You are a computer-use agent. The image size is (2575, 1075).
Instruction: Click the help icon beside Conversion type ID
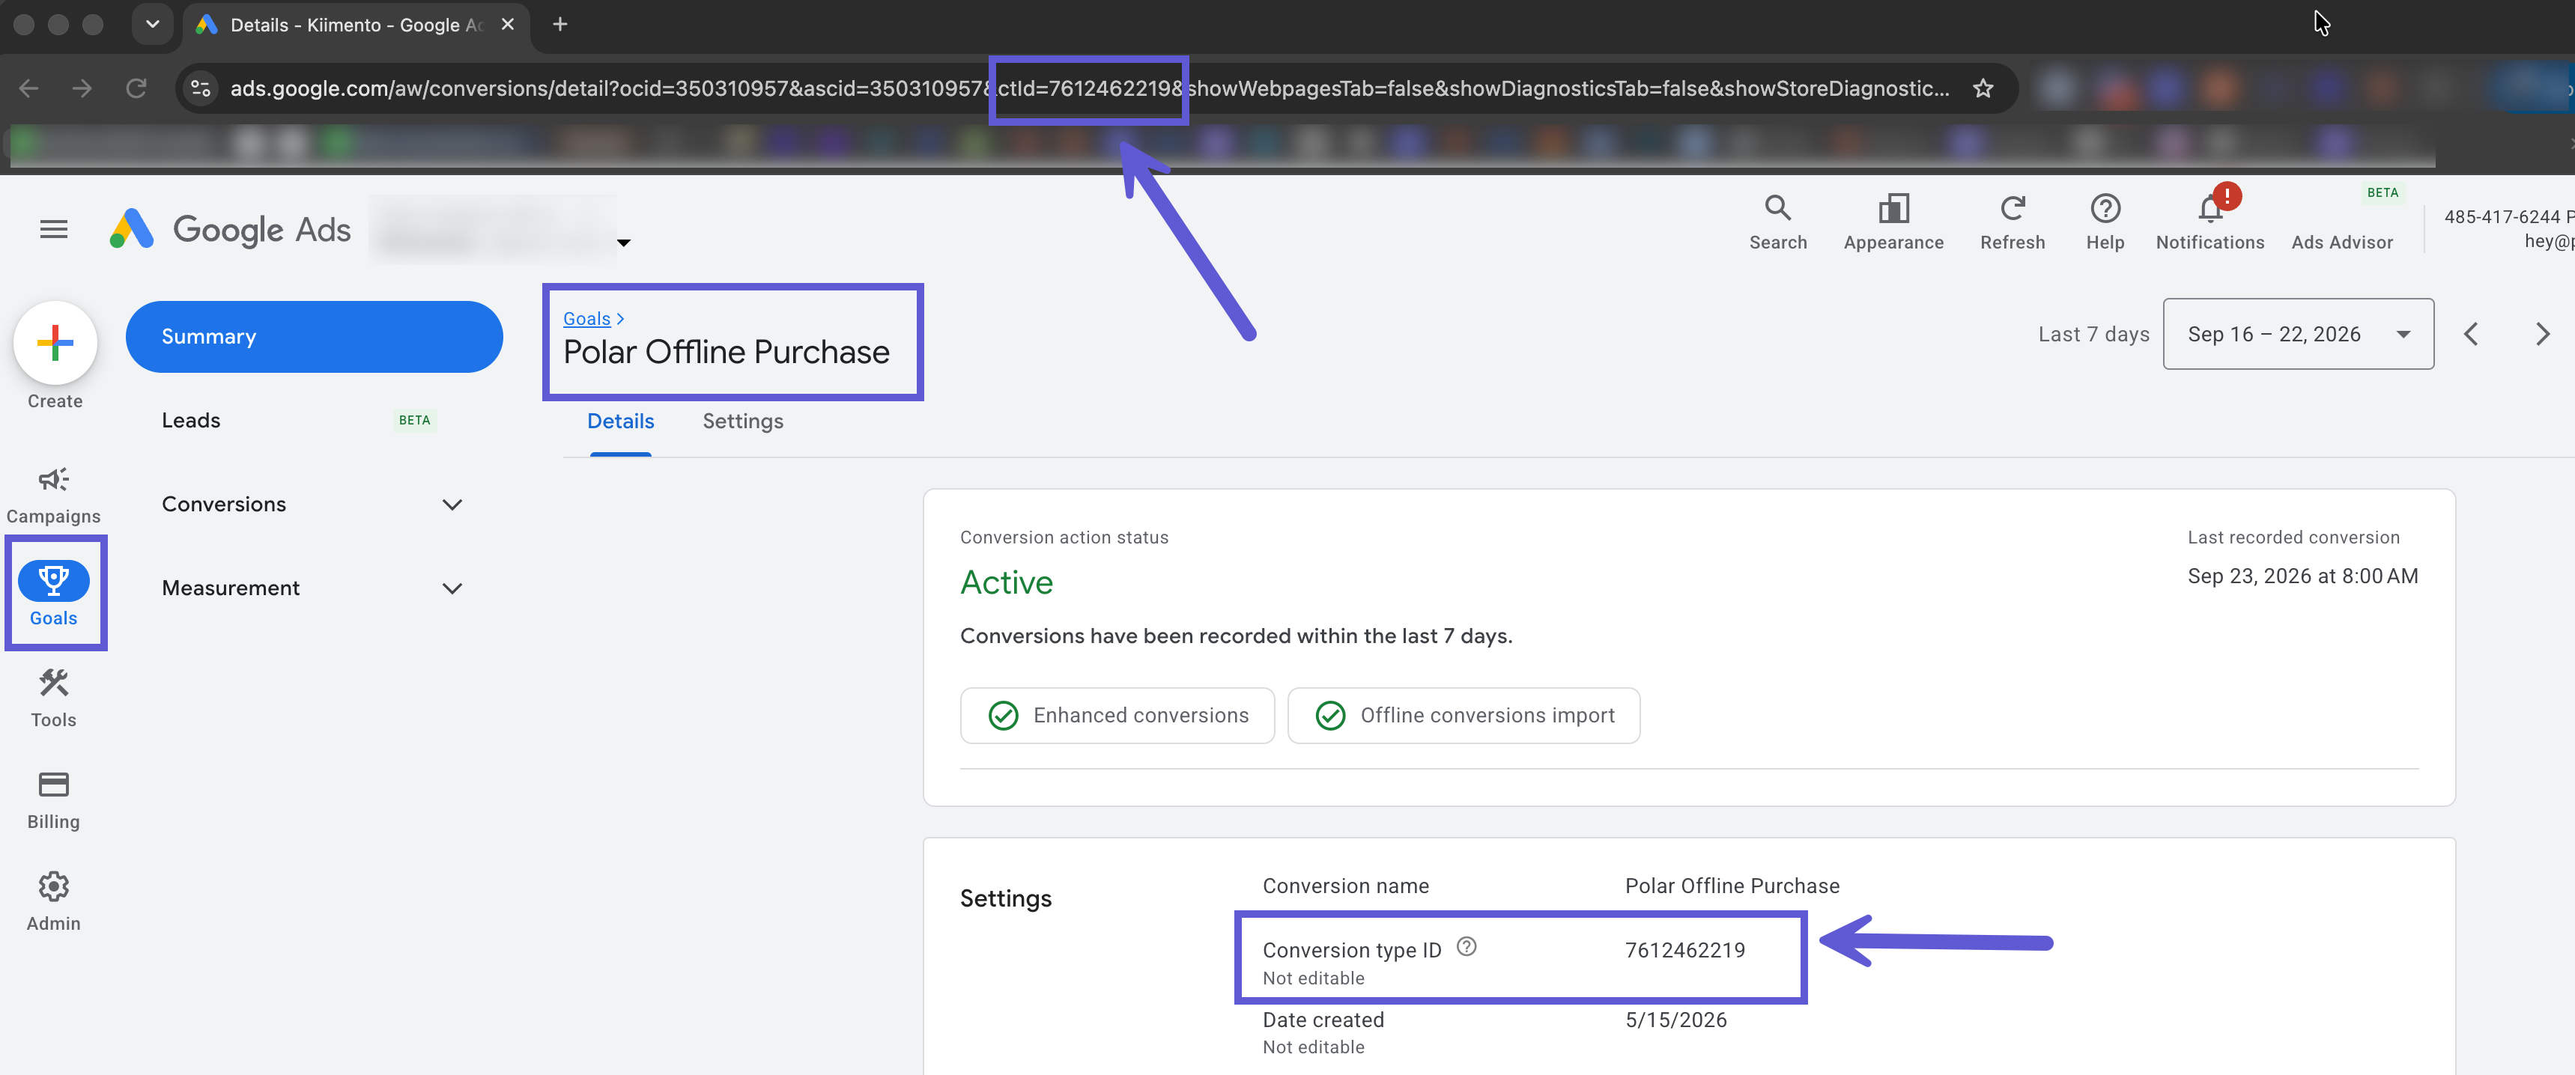1467,946
